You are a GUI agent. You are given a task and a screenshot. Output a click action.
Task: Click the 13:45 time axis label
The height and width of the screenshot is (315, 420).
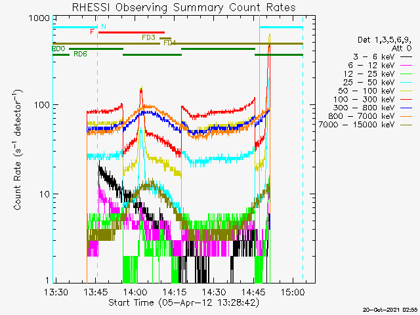click(96, 292)
